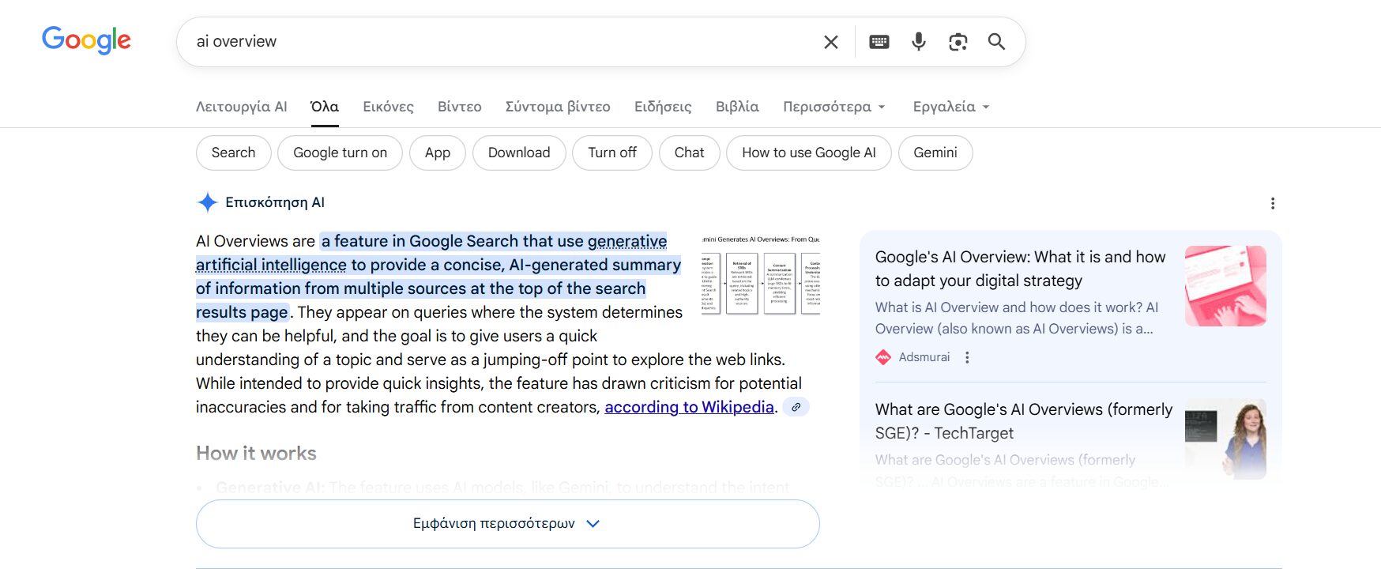This screenshot has width=1381, height=584.
Task: Start voice search with microphone
Action: pyautogui.click(x=918, y=42)
